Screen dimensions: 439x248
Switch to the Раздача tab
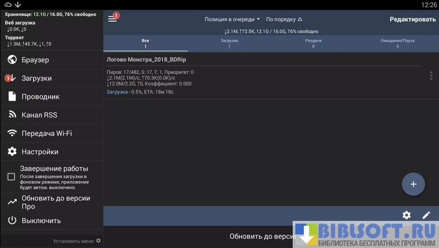click(x=313, y=43)
